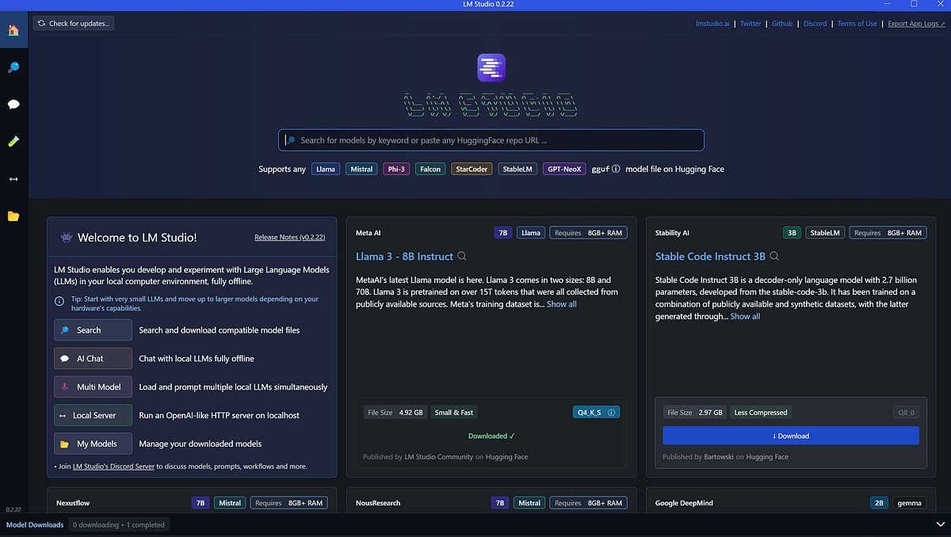Show all of Stable Code description
Viewport: 951px width, 537px height.
pos(745,316)
